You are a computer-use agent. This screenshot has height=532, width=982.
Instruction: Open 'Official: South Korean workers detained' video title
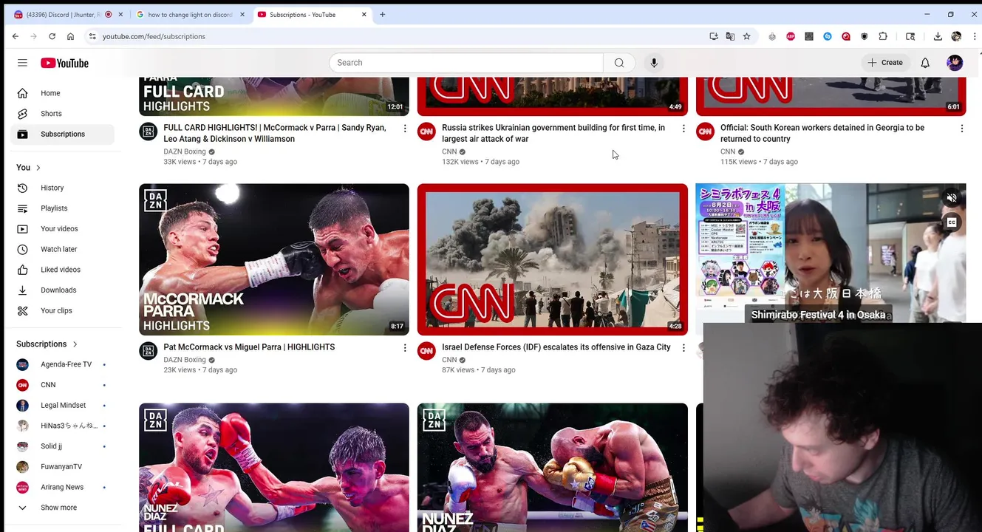(822, 133)
